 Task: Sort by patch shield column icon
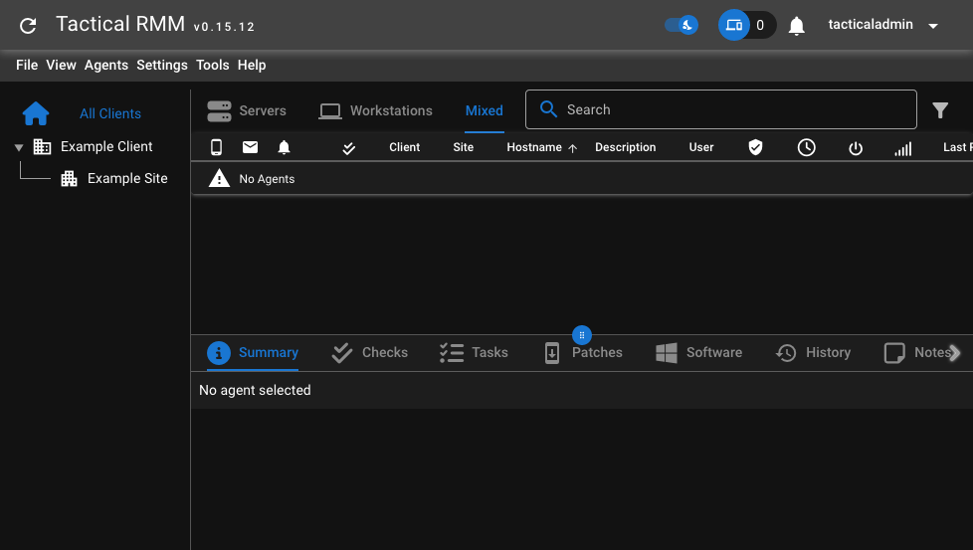(755, 147)
